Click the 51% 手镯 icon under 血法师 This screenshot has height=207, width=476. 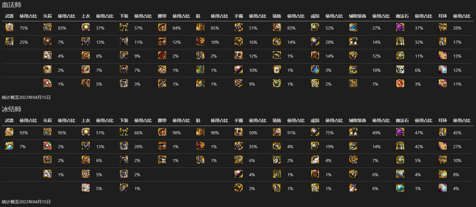point(239,27)
